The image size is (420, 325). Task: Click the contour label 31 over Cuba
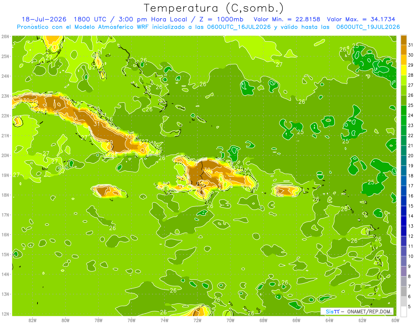click(x=97, y=124)
